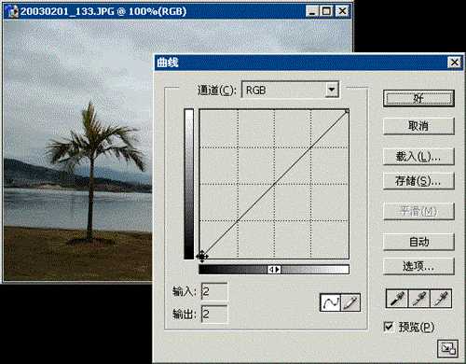Select the white point eyedropper

[x=440, y=299]
